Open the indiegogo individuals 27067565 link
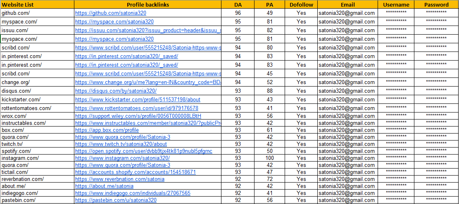Viewport: 459px width, 204px height. (x=133, y=193)
